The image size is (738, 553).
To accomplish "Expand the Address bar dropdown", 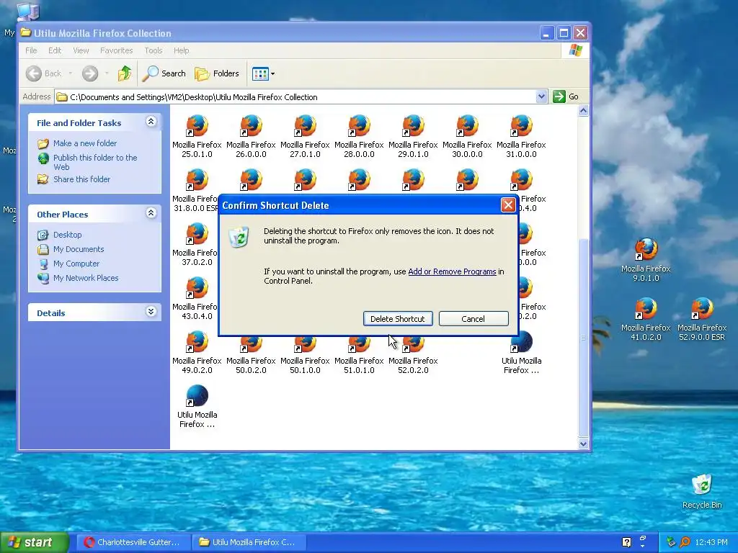I will point(541,96).
